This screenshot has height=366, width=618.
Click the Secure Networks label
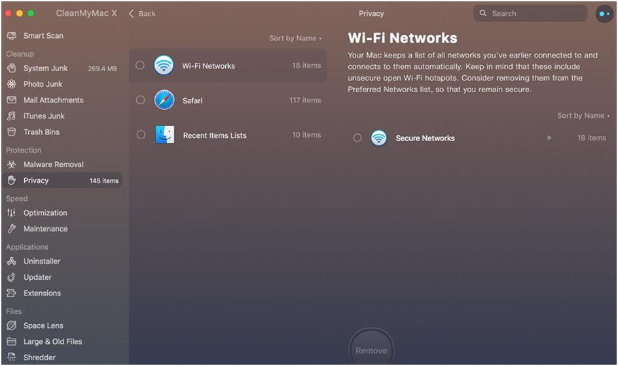[426, 138]
